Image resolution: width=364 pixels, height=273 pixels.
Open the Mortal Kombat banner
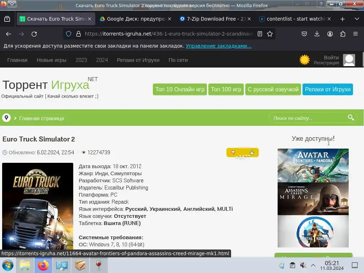coord(313,231)
